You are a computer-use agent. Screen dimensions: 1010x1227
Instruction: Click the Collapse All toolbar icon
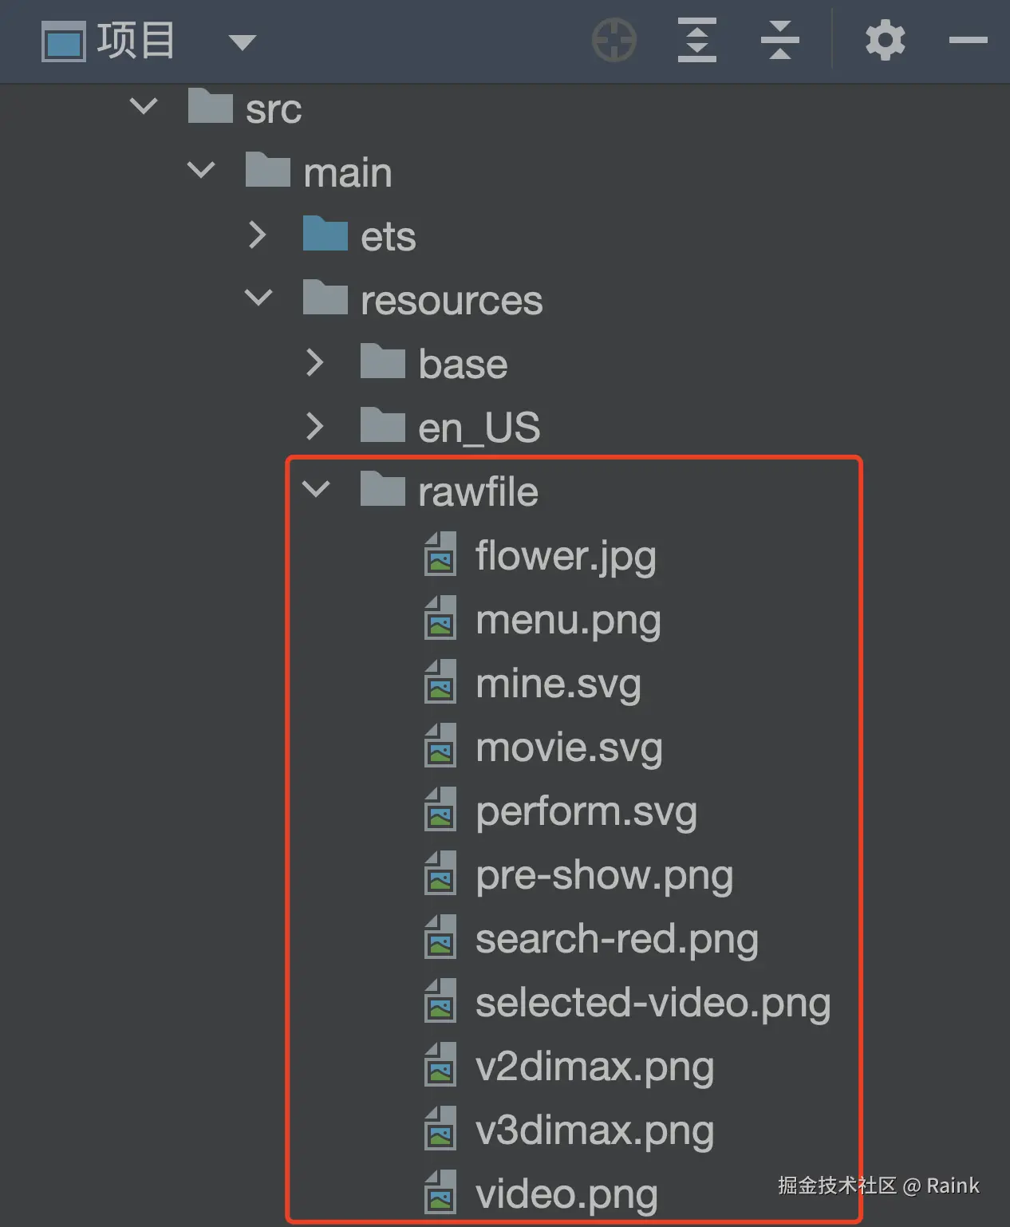click(x=779, y=40)
